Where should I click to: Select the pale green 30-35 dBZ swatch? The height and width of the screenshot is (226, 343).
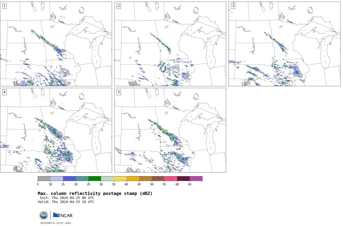107,179
